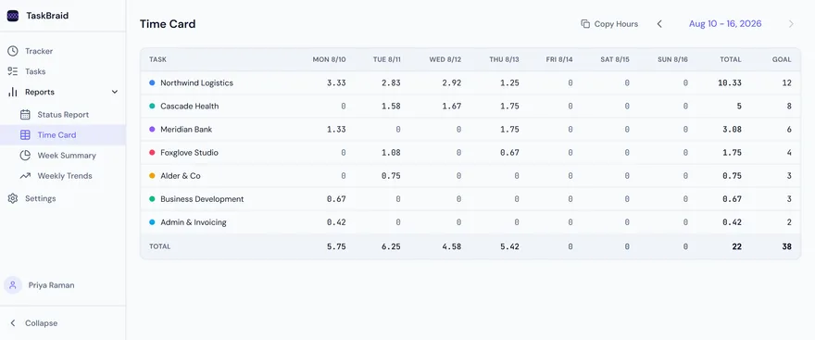
Task: Click the Time Card table icon
Action: (25, 135)
